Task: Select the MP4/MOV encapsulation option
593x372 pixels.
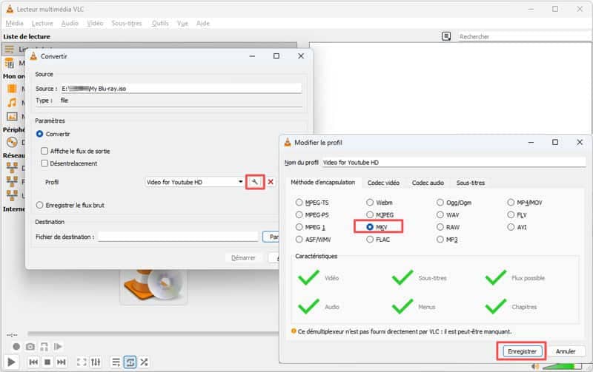Action: pos(512,202)
